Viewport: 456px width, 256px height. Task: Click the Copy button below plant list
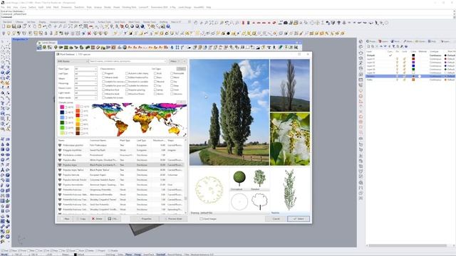81,219
